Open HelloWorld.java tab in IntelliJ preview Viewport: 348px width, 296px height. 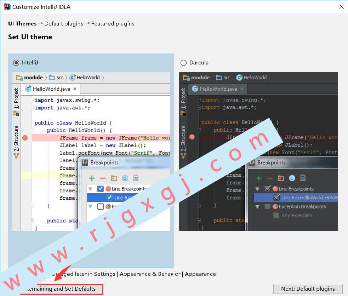[51, 89]
